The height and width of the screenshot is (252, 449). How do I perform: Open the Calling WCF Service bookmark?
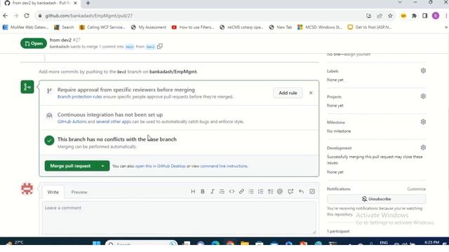click(102, 27)
